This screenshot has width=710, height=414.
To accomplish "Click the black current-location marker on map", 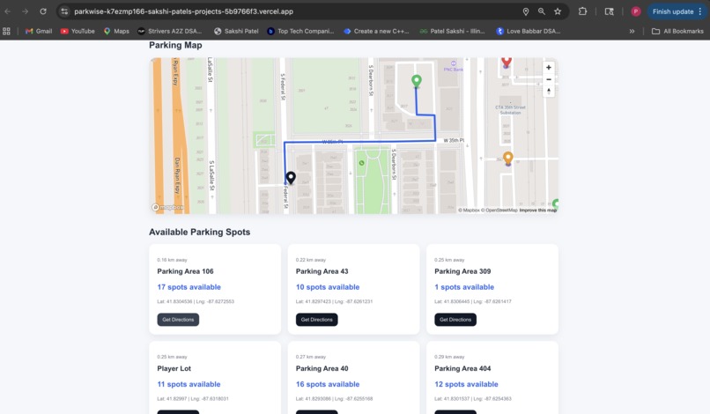I will [x=291, y=178].
